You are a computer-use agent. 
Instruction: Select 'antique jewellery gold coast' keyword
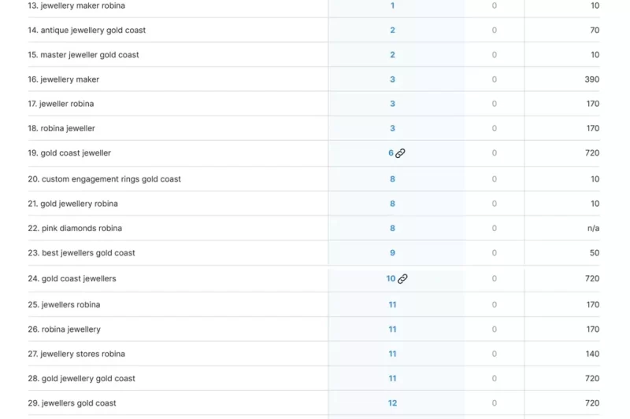click(93, 31)
